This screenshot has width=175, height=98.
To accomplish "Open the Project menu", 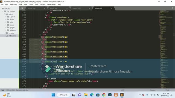I will [x=43, y=4].
